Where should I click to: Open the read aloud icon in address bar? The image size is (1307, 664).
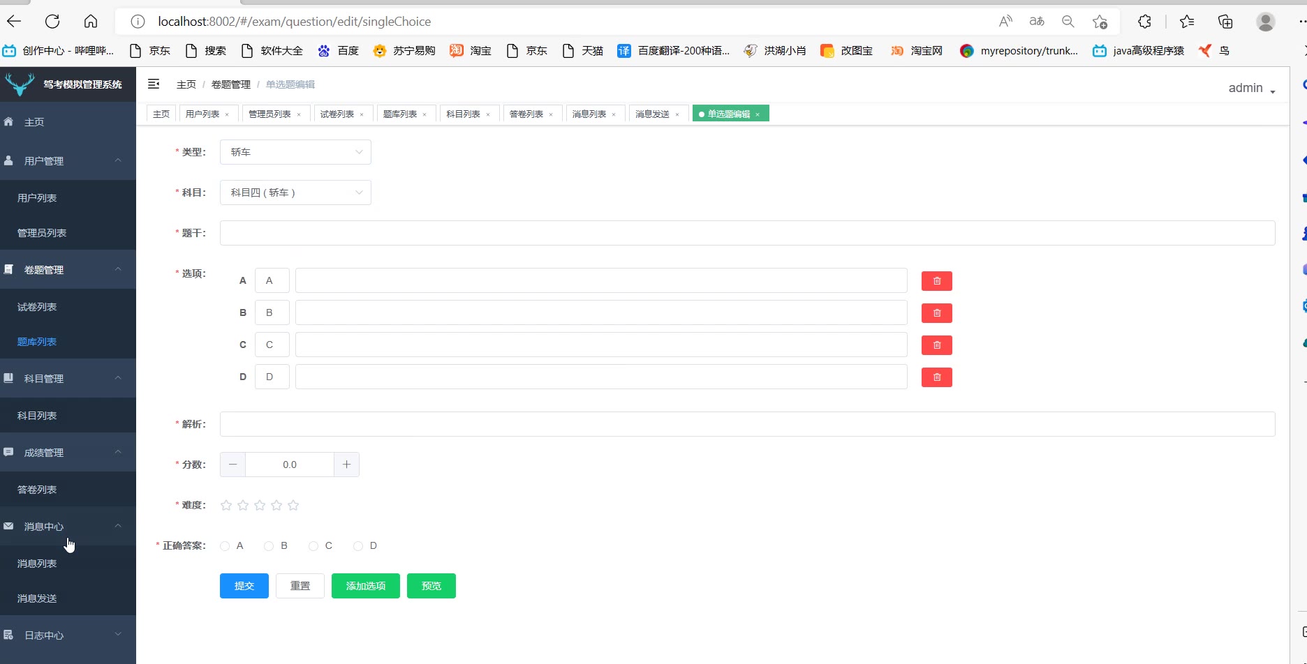(x=1005, y=22)
